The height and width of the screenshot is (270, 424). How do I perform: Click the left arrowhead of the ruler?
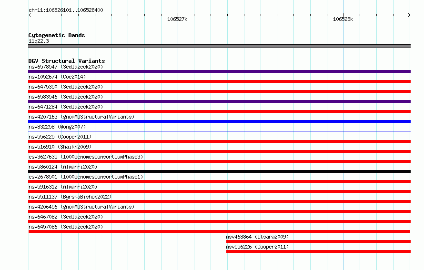click(x=30, y=15)
